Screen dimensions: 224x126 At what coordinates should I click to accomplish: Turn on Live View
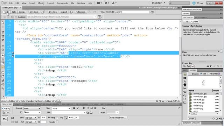(x=53, y=12)
